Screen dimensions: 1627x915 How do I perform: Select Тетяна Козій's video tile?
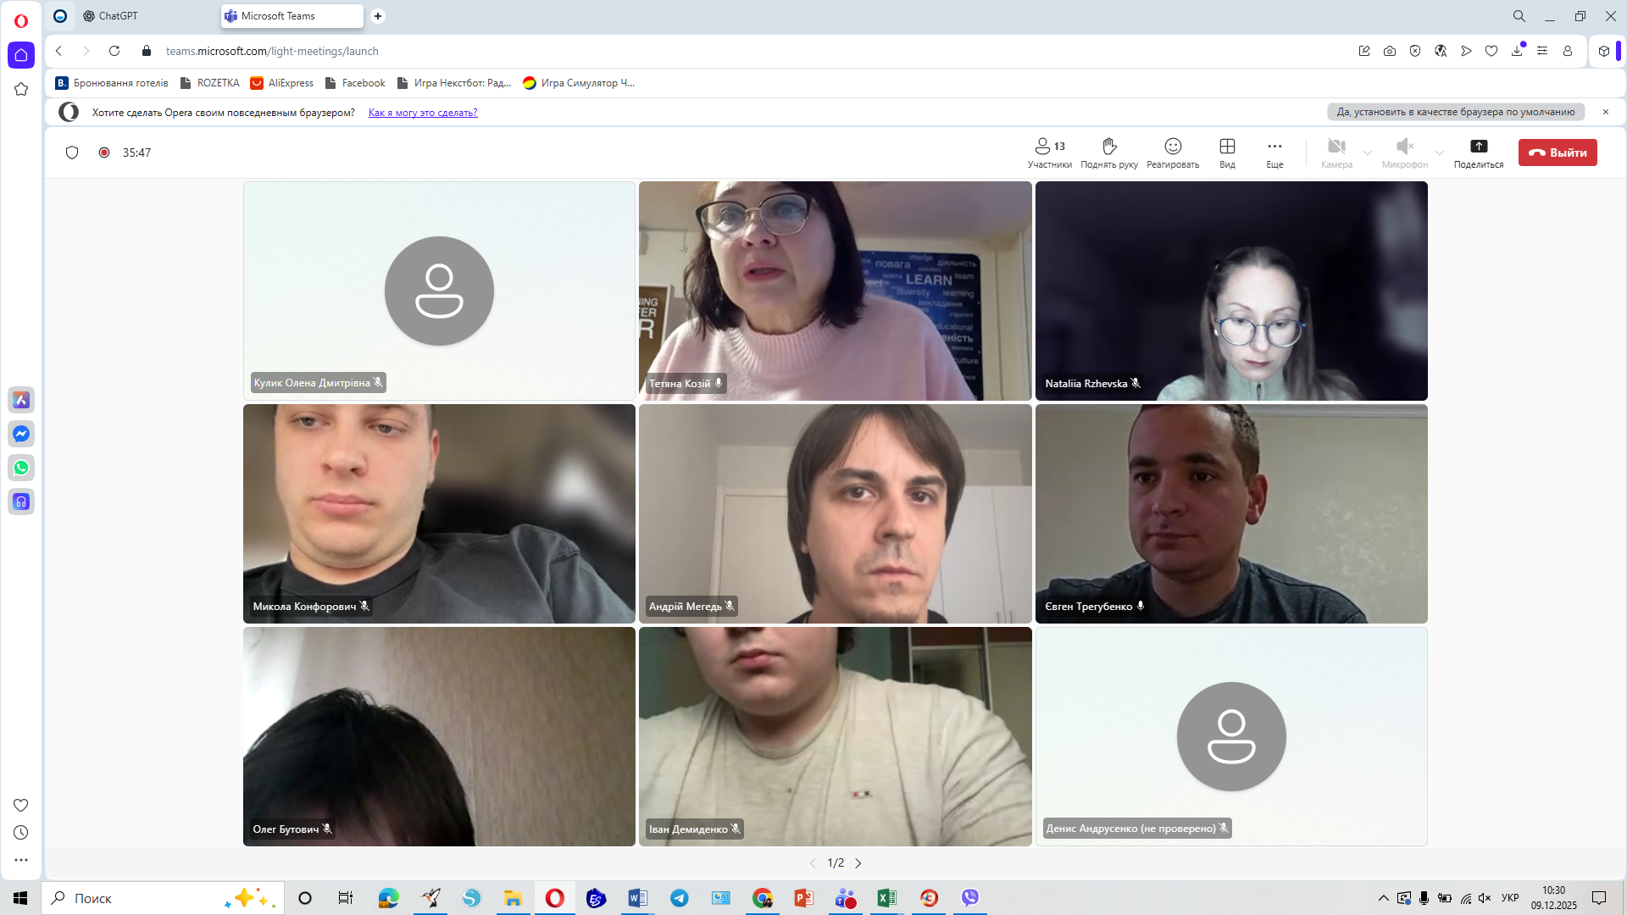(835, 291)
